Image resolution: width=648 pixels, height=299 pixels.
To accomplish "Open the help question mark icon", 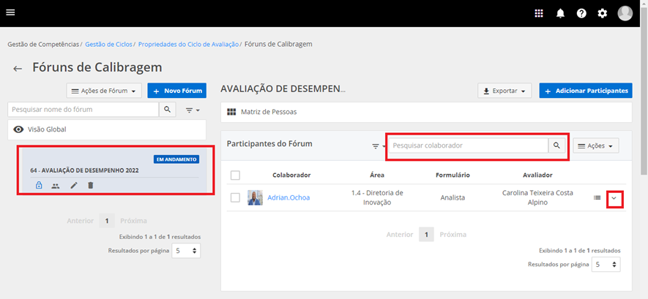I will coord(581,13).
